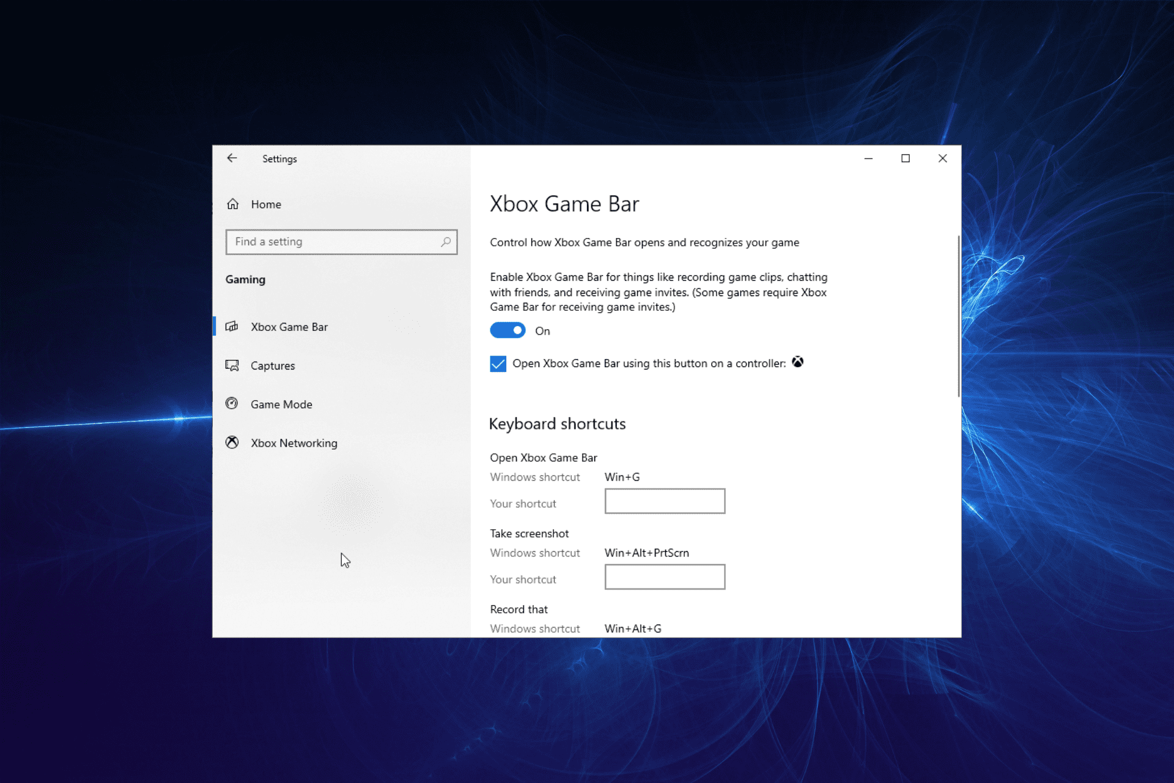Click the Gaming category label
1174x783 pixels.
(245, 280)
